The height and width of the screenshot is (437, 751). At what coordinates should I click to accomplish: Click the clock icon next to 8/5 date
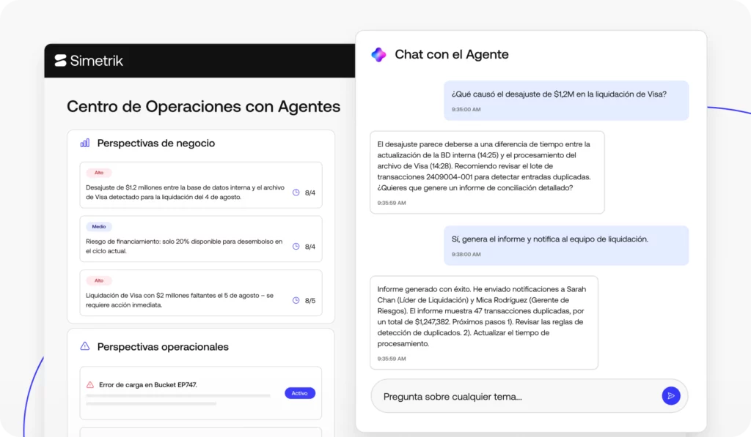coord(296,300)
